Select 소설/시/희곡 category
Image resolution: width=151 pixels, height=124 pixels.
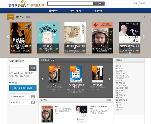[122, 88]
